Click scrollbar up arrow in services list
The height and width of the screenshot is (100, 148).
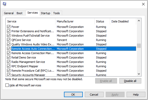tap(139, 21)
